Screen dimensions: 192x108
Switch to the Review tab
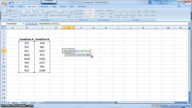tap(63, 7)
